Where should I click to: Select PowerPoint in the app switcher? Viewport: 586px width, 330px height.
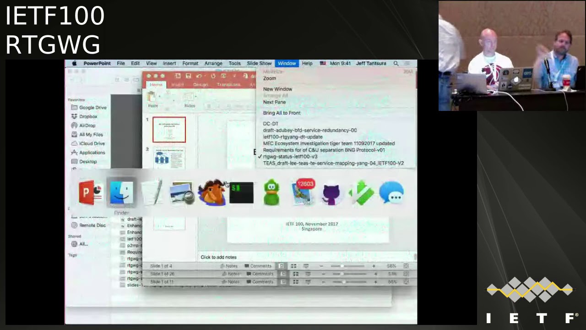tap(91, 192)
